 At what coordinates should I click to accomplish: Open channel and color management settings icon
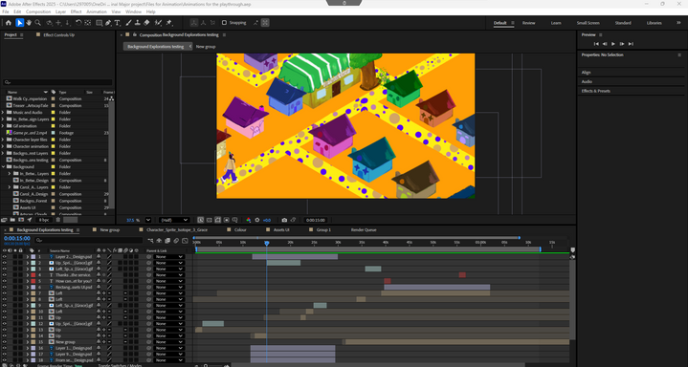coord(249,220)
